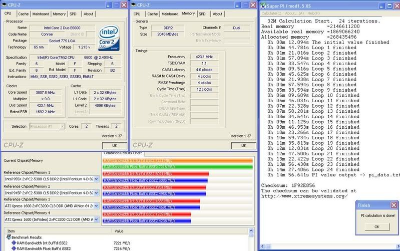Click the memory Size value 2048 MBytes
This screenshot has width=400, height=251.
point(168,34)
